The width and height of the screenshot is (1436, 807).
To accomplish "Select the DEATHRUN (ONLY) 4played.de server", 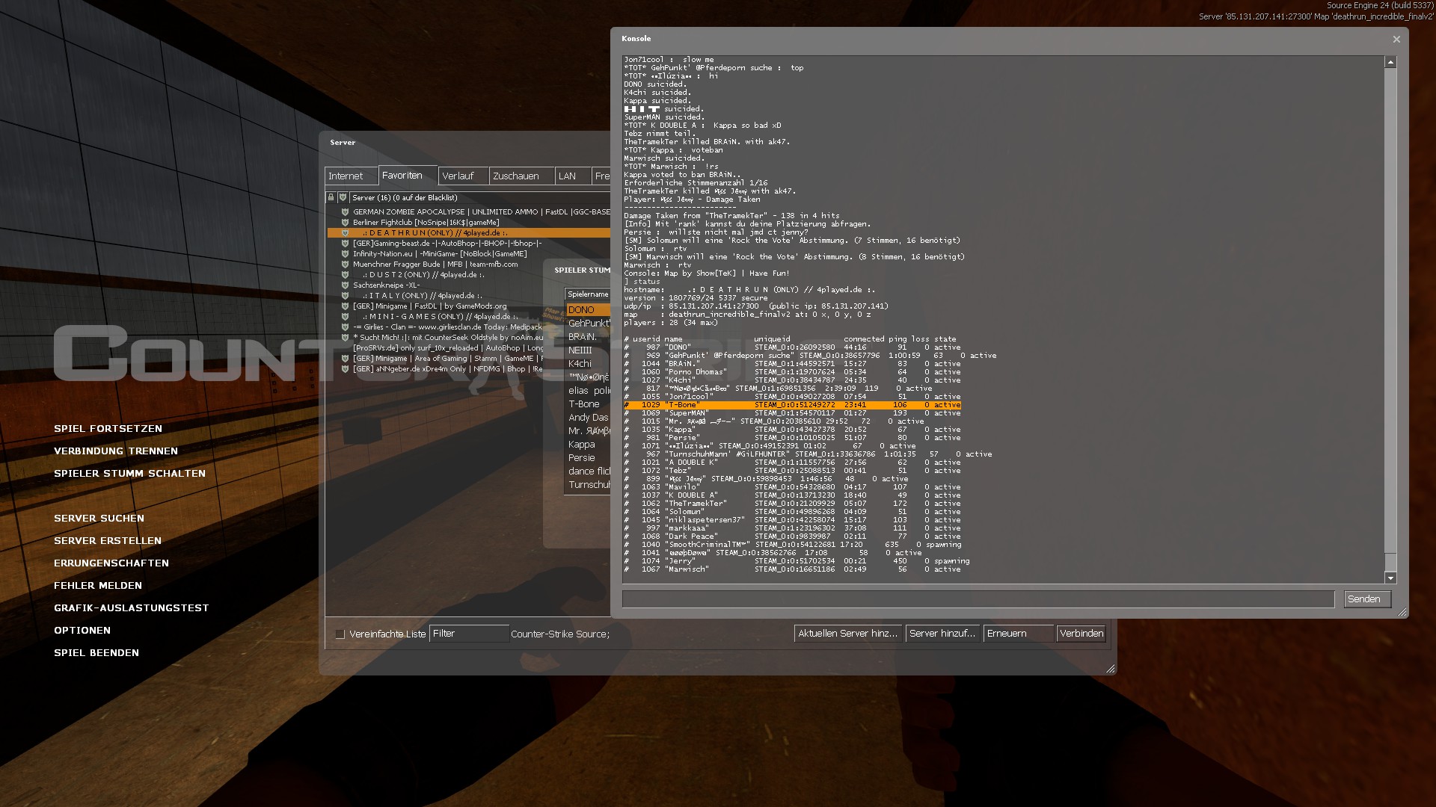I will pos(469,233).
